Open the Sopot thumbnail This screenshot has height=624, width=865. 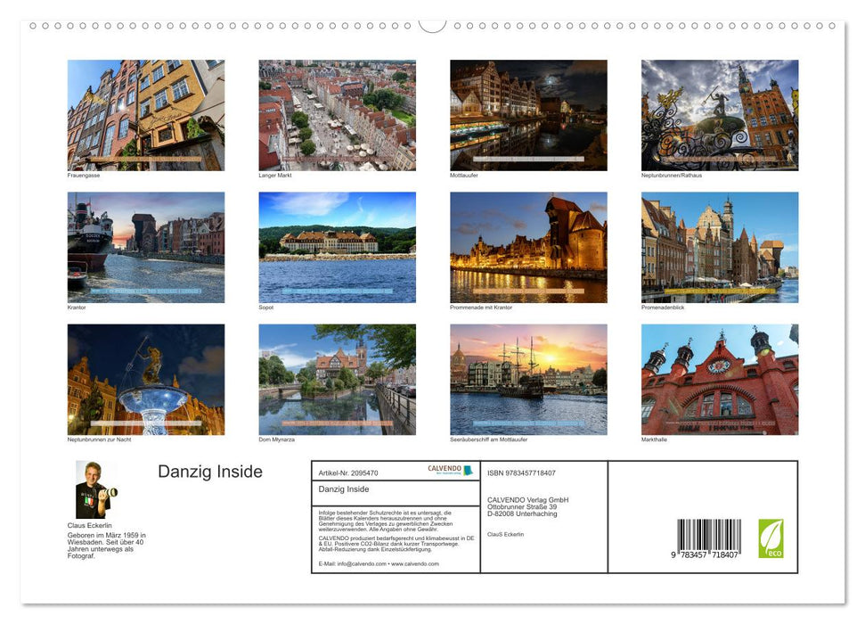(x=338, y=246)
